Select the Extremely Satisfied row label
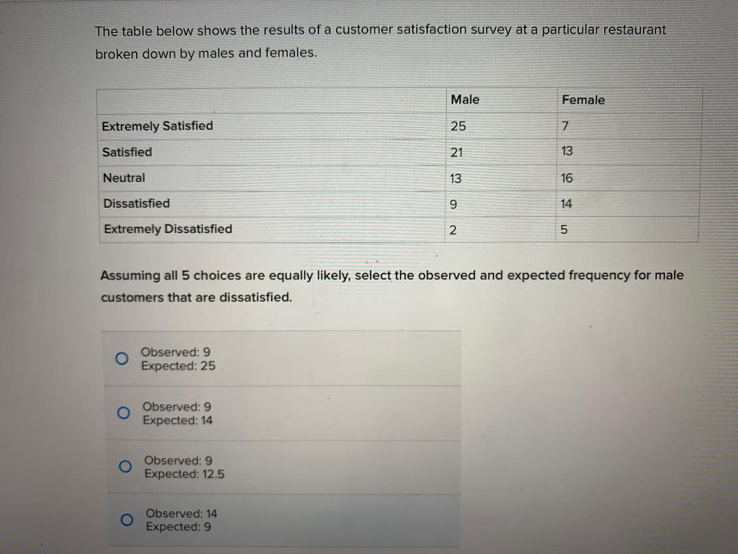The image size is (738, 554). (x=157, y=126)
